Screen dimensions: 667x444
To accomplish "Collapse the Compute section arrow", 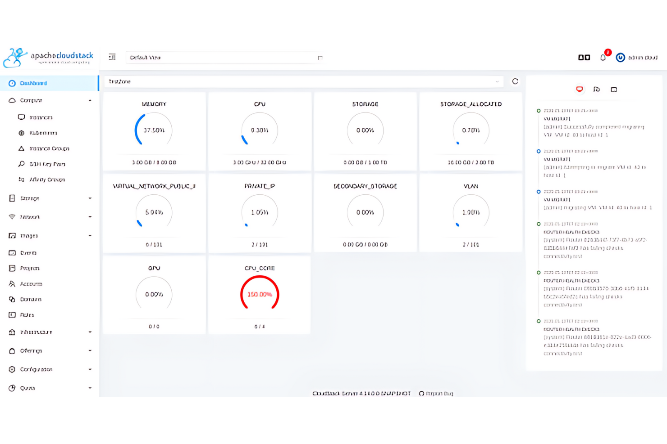I will coord(90,100).
